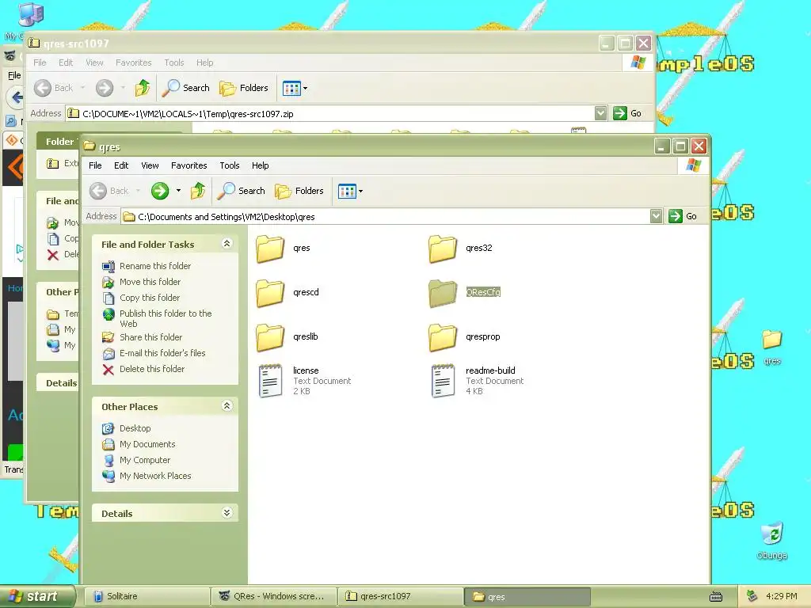Screen dimensions: 811x608
Task: Collapse Other Places panel
Action: (227, 406)
